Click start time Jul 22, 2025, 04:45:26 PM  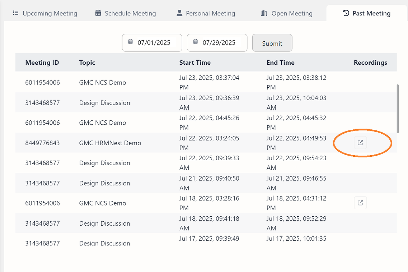point(209,123)
